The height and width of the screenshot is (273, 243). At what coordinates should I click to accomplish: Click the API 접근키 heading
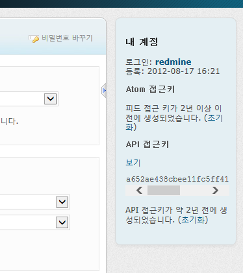(x=147, y=145)
